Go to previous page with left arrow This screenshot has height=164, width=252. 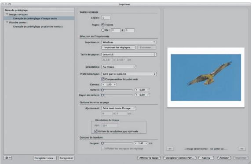pyautogui.click(x=170, y=149)
